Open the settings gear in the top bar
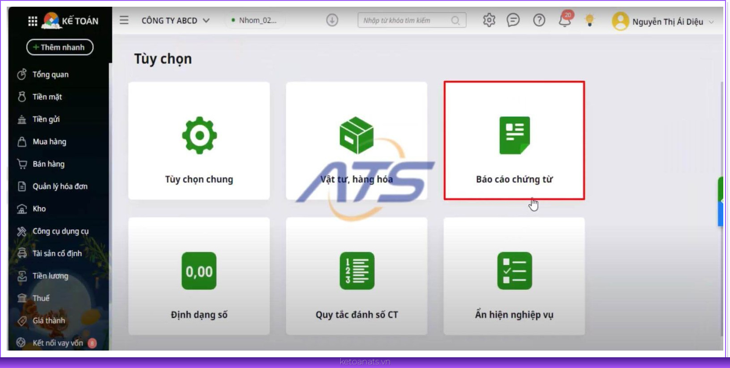The height and width of the screenshot is (368, 730). coord(489,20)
